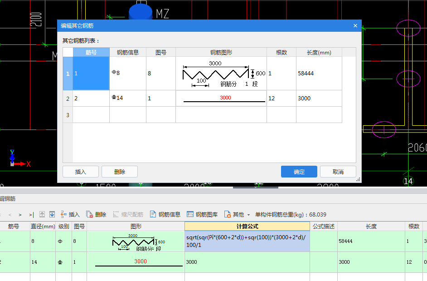Click diameter cell 14 in bottom table
This screenshot has width=427, height=281.
43,262
